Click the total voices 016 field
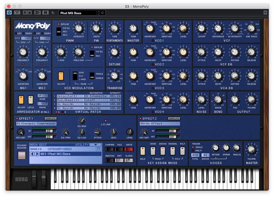 (x=195, y=155)
